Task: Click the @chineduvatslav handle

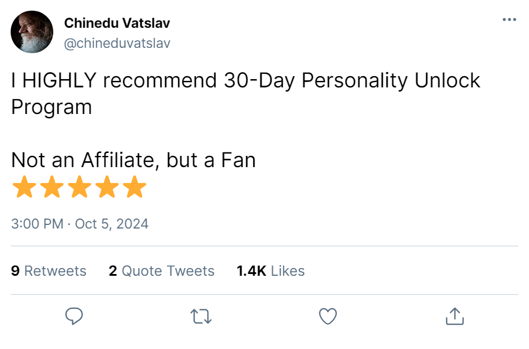Action: point(117,44)
